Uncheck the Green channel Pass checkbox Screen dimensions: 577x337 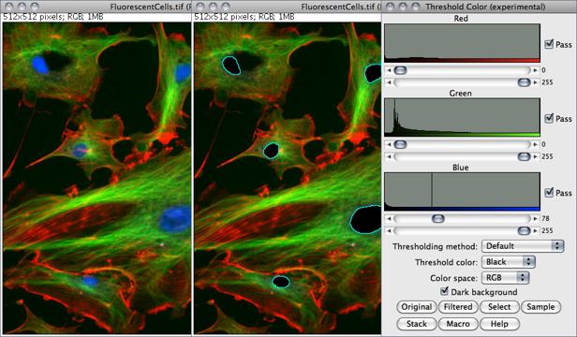tap(549, 119)
